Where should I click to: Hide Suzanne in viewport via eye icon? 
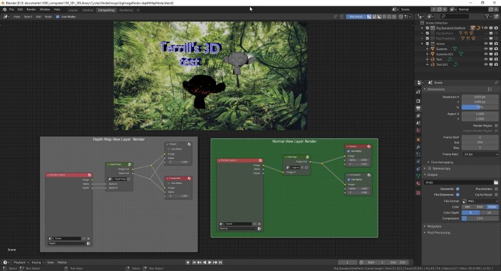coord(486,49)
